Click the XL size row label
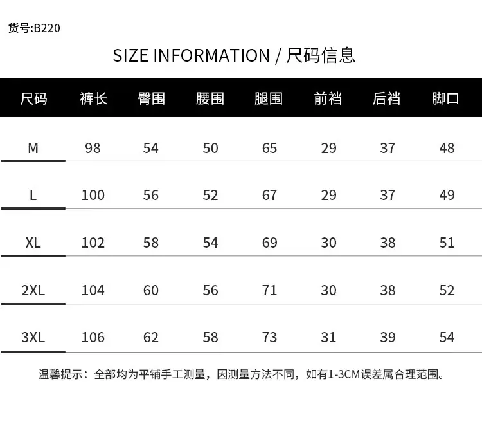This screenshot has height=424, width=482. tap(33, 243)
